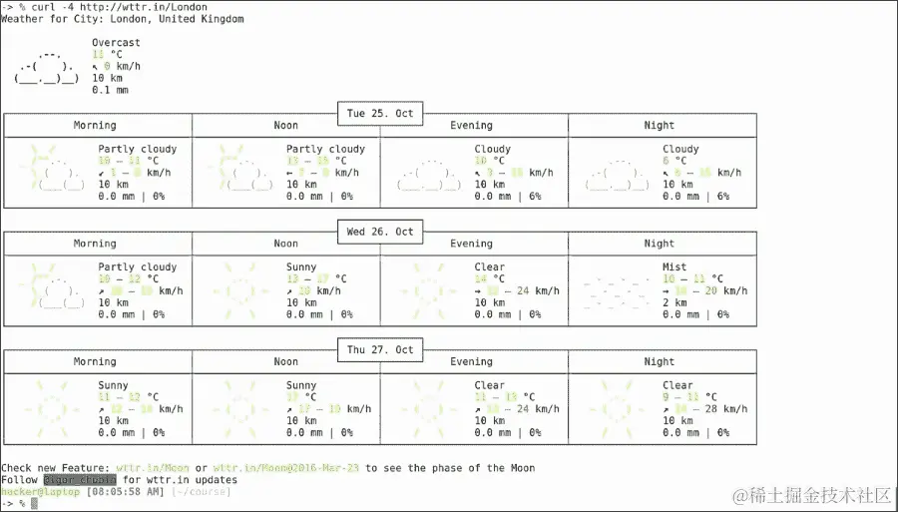Click '28 km/h' wind in Thu 27 Night
The width and height of the screenshot is (898, 512).
click(x=726, y=409)
